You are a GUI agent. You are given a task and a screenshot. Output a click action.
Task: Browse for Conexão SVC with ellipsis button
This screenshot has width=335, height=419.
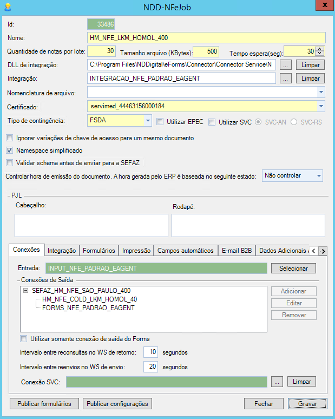click(277, 382)
